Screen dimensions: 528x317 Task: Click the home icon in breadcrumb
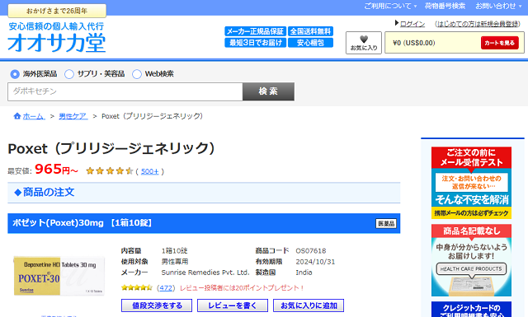coord(17,116)
